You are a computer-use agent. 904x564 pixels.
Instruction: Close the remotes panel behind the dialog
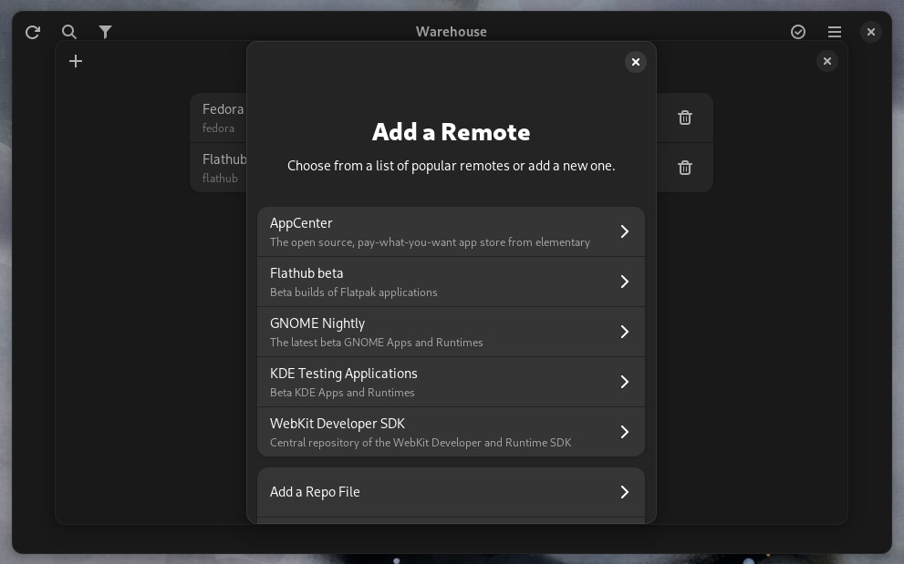(x=827, y=61)
